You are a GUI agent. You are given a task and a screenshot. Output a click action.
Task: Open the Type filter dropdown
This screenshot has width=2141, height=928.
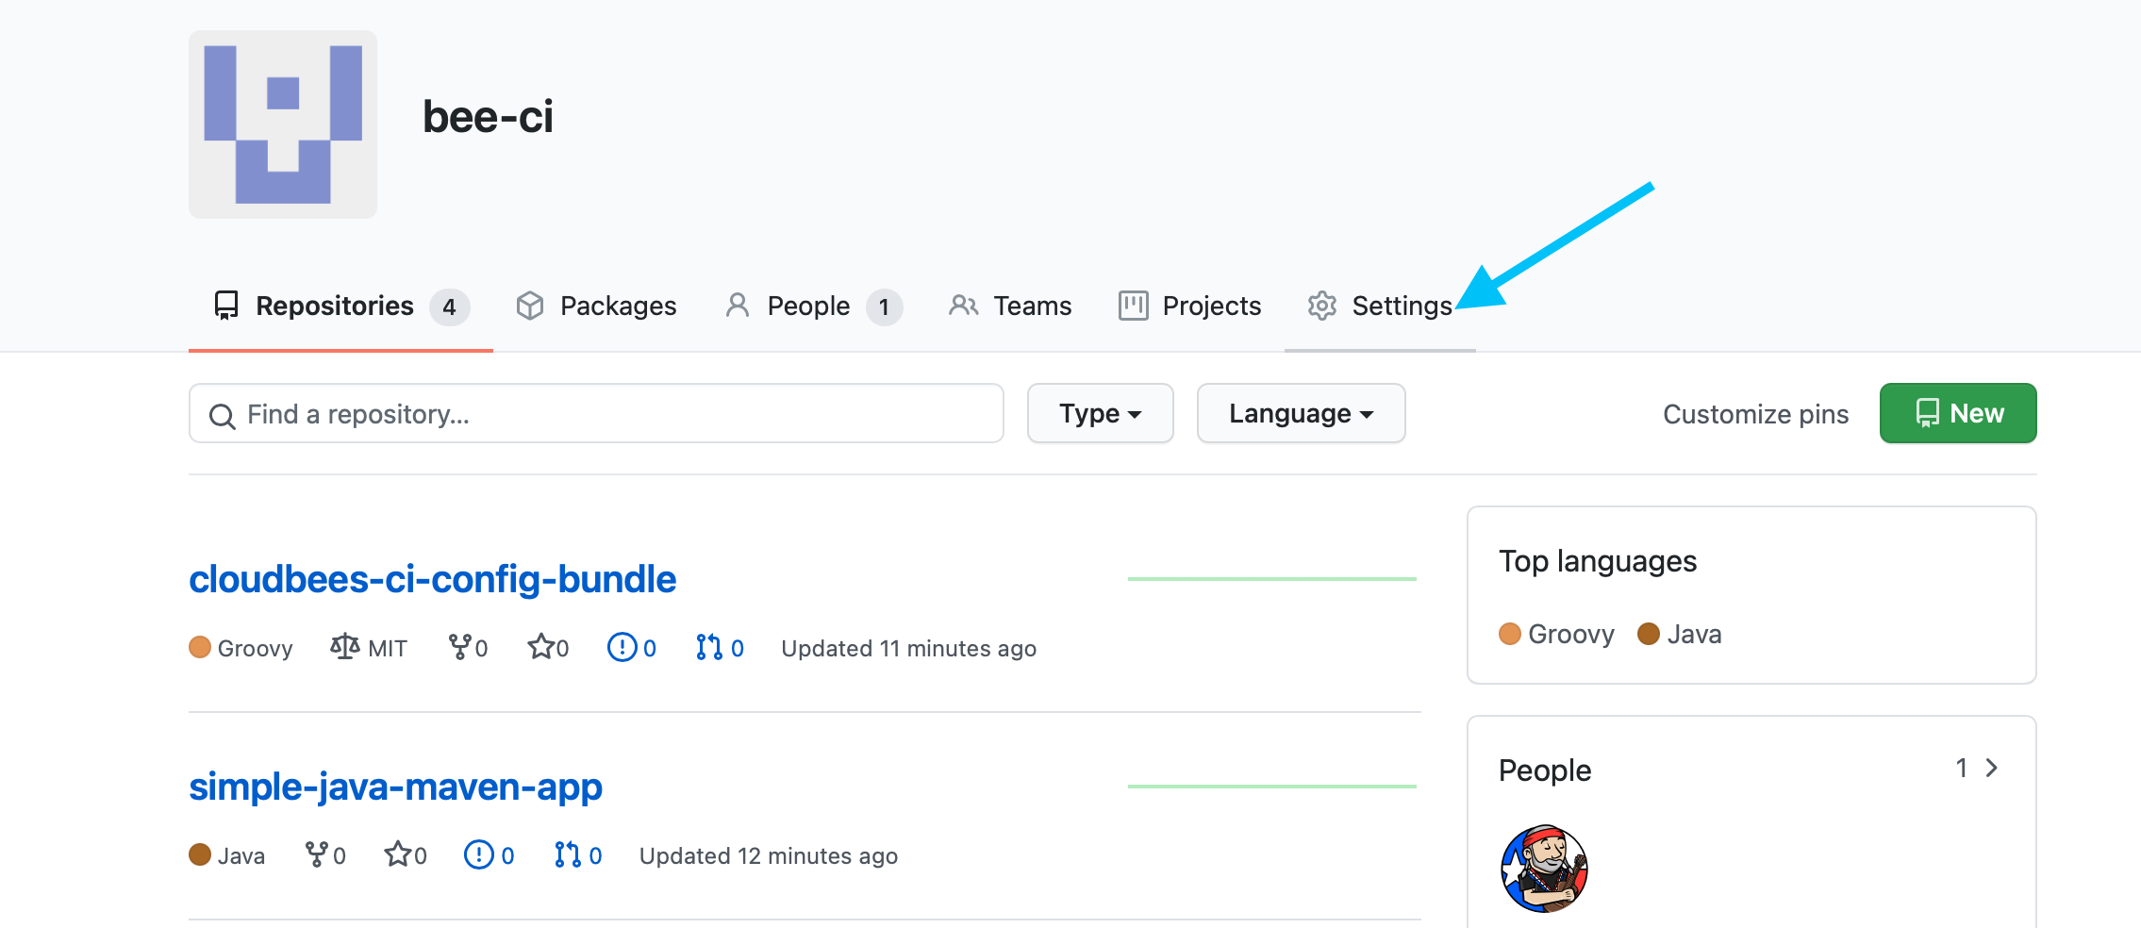(1100, 413)
